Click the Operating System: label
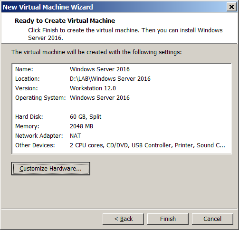239x230 pixels. [40, 98]
